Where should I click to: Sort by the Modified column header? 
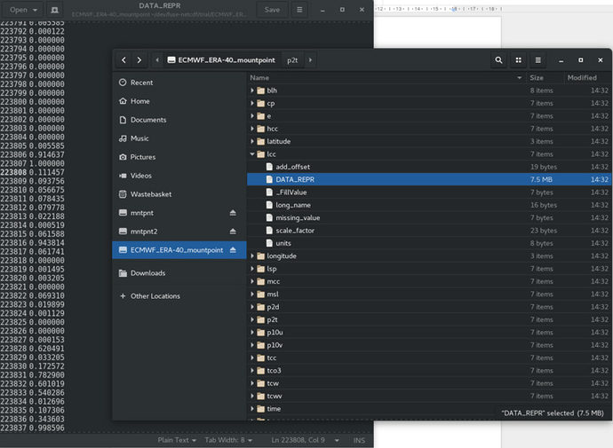pyautogui.click(x=587, y=78)
